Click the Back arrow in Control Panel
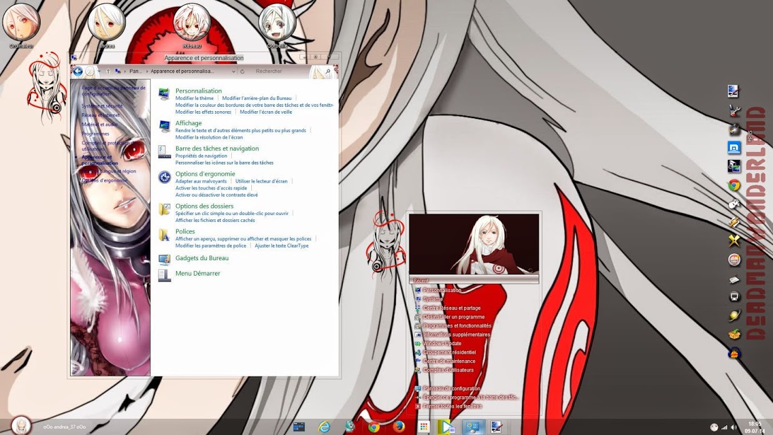The height and width of the screenshot is (435, 773). tap(78, 71)
